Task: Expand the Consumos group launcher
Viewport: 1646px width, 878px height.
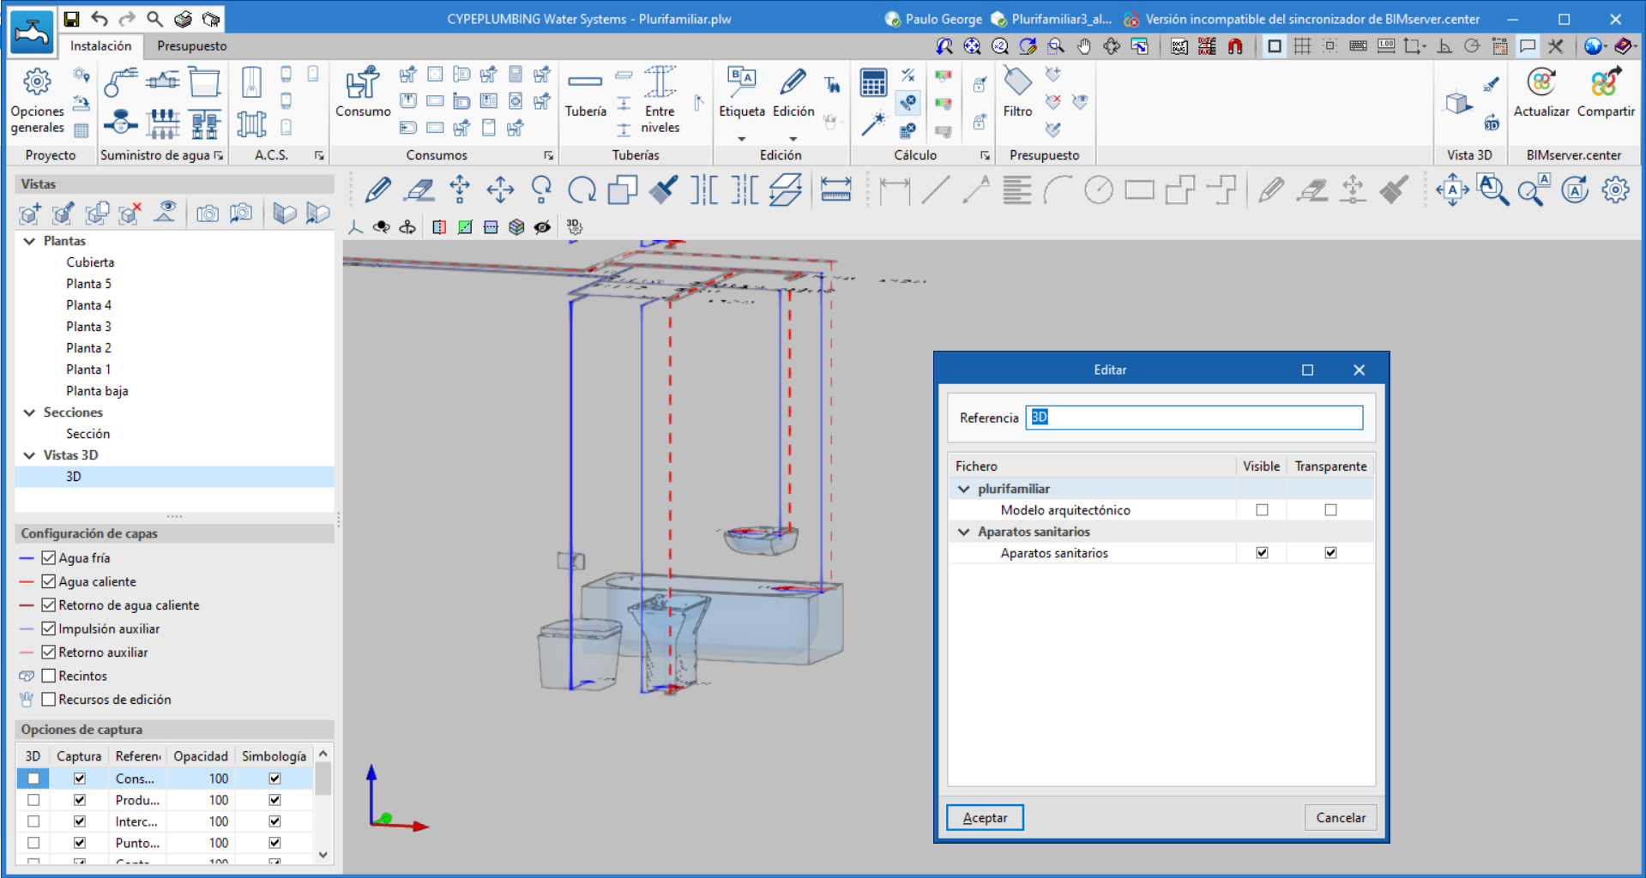Action: tap(548, 155)
